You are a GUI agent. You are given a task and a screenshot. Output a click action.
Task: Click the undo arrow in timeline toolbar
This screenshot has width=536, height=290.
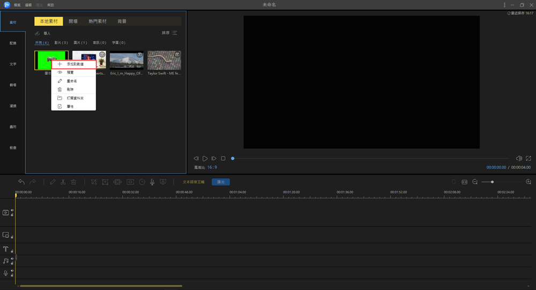21,182
